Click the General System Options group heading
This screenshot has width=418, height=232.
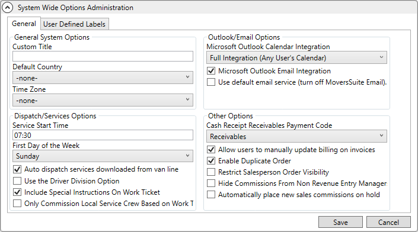[x=52, y=37]
